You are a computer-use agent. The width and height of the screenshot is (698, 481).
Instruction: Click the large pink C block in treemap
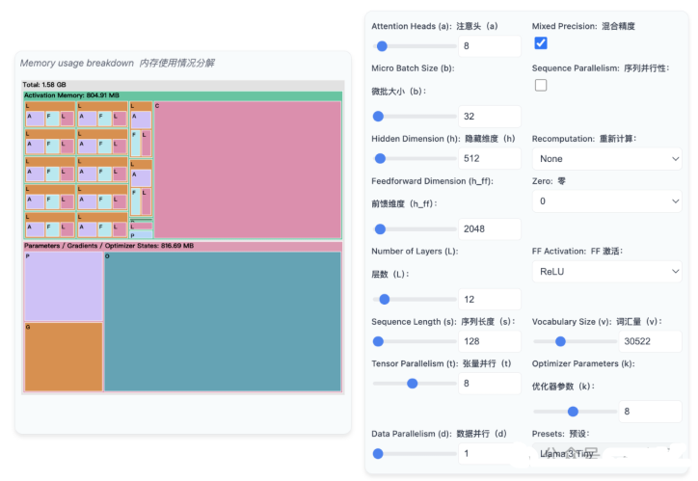[248, 170]
